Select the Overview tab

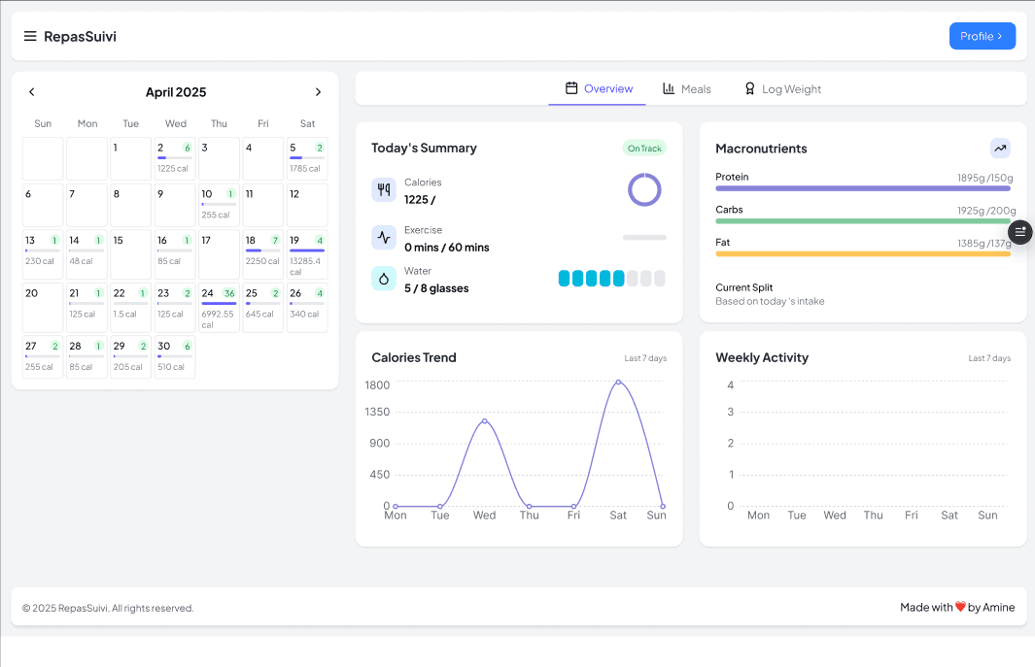click(599, 89)
